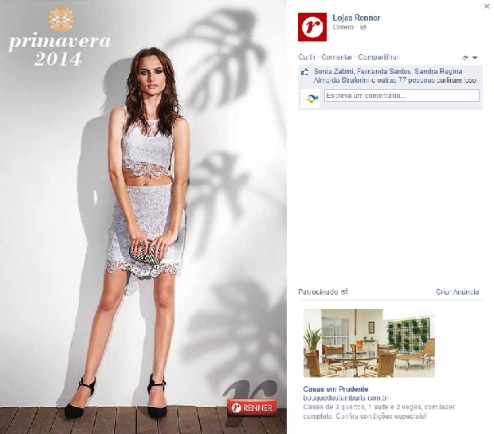Click Criar Anúncio link
Screen dimensions: 494x434
457,292
